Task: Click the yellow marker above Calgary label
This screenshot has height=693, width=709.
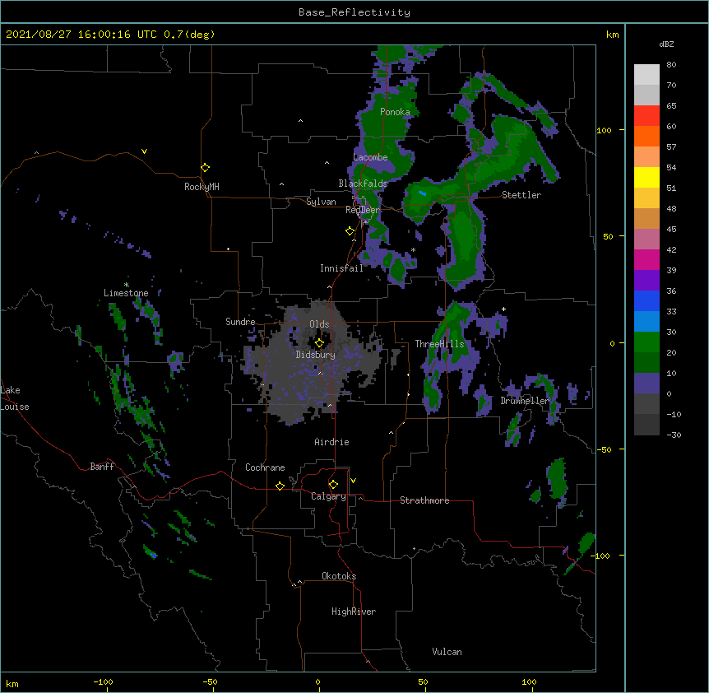Action: 333,485
